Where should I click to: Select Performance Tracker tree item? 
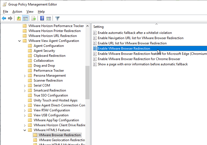49,71
